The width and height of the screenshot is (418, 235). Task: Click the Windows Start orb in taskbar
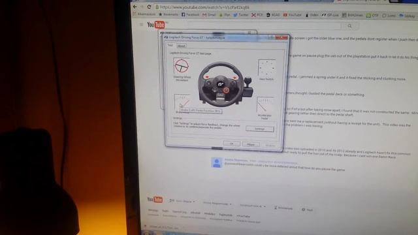[146, 233]
